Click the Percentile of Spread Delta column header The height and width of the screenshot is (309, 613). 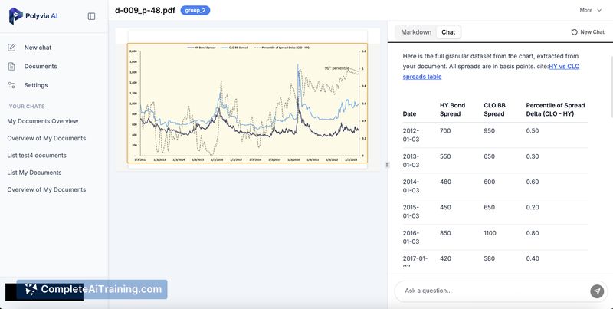coord(555,110)
